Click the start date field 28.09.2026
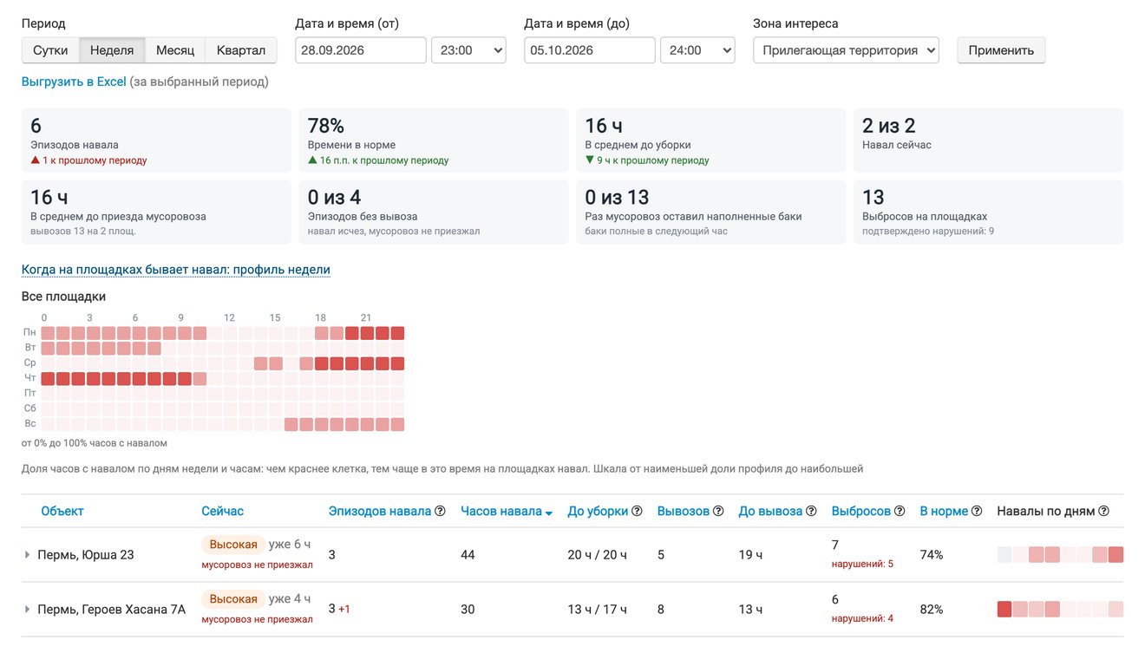Image resolution: width=1145 pixels, height=653 pixels. (361, 50)
